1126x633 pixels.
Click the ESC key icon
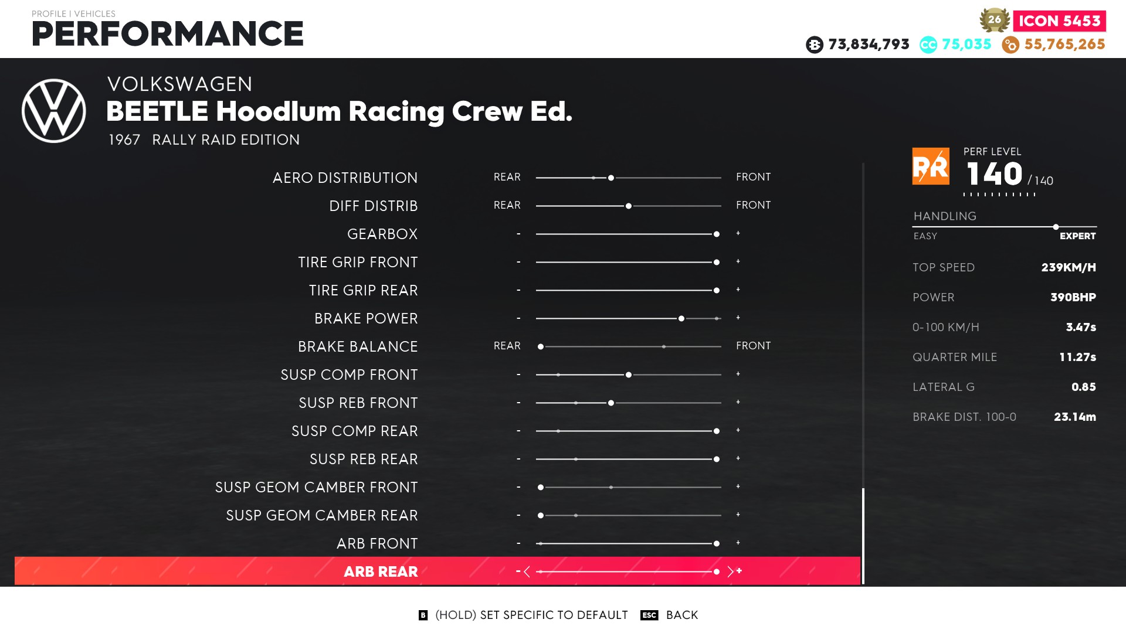[649, 615]
